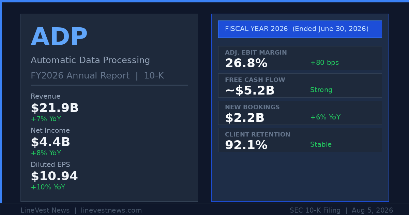Click the '+7% YoY' revenue change
Viewport: 409px width, 215px height.
pyautogui.click(x=46, y=119)
